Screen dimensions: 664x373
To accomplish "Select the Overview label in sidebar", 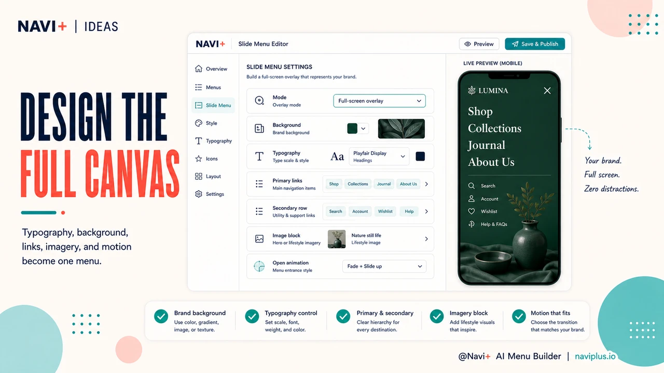I will tap(216, 69).
